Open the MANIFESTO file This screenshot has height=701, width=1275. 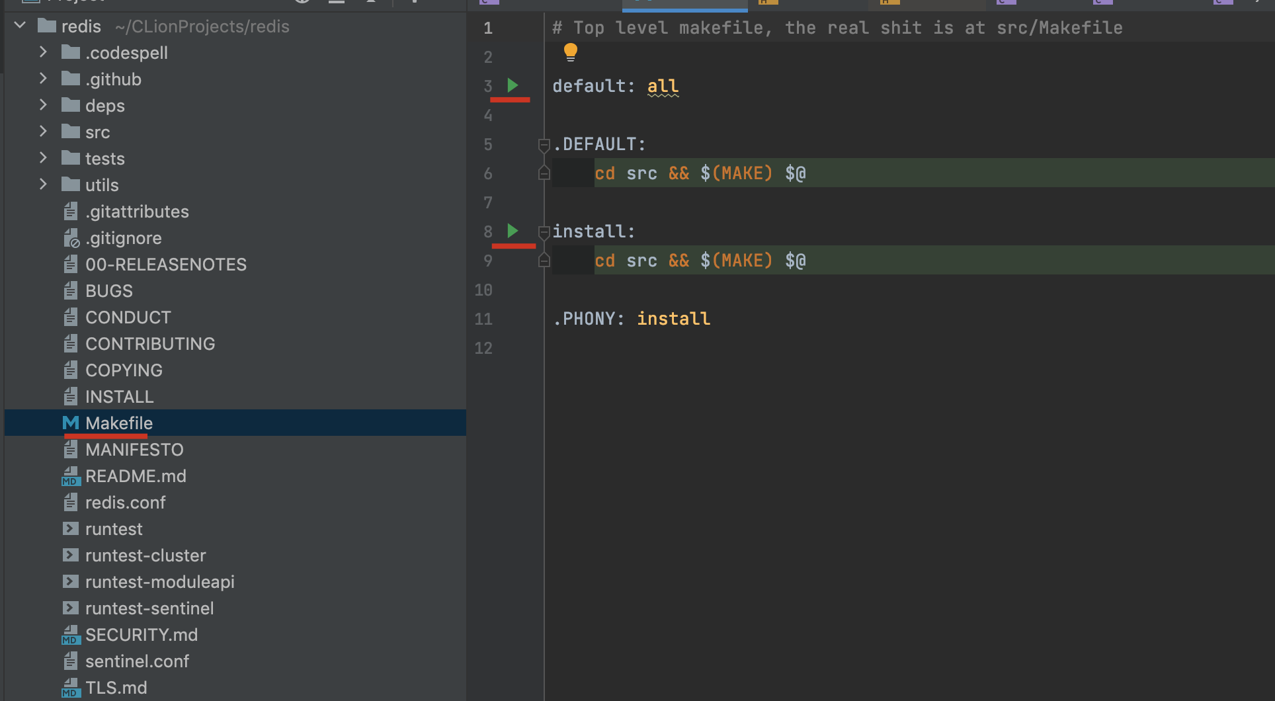(x=134, y=450)
